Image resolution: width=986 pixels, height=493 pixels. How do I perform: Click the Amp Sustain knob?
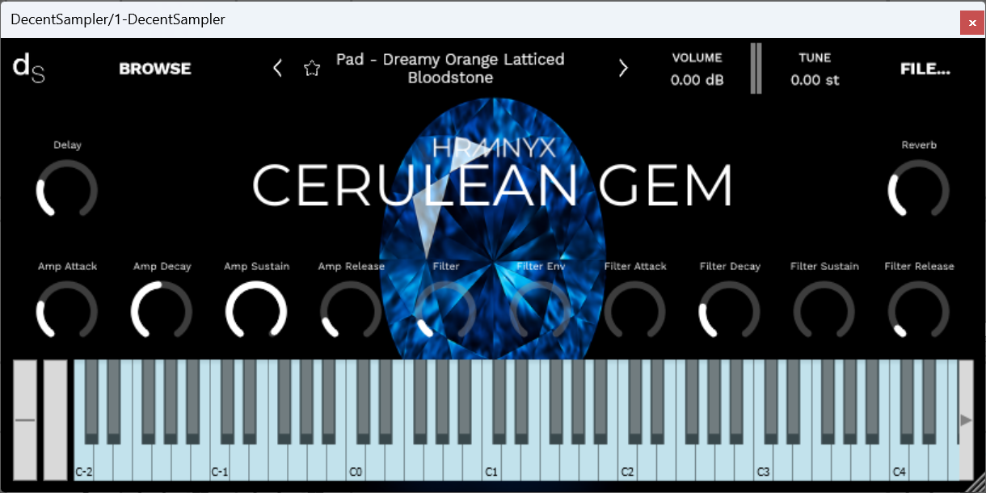256,311
